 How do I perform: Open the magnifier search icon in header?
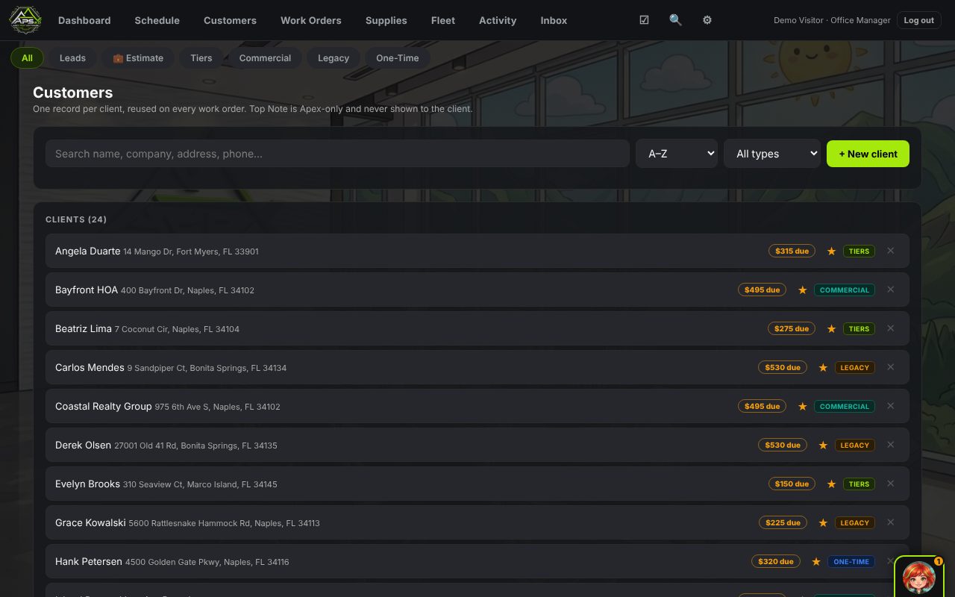675,20
